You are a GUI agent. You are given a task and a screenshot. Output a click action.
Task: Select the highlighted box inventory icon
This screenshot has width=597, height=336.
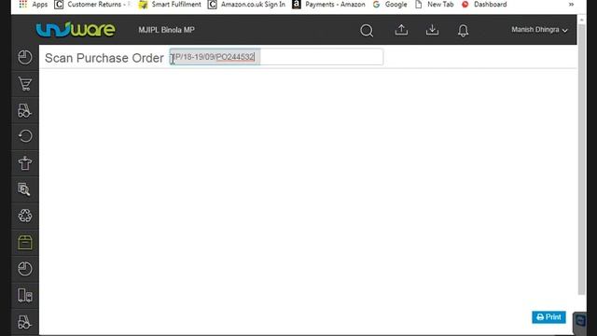(25, 243)
